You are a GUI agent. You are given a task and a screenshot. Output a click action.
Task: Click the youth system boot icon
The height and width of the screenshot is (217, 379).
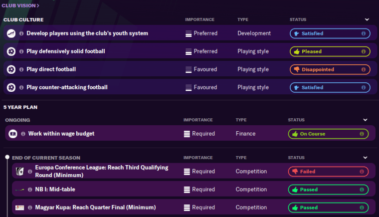[x=11, y=33]
